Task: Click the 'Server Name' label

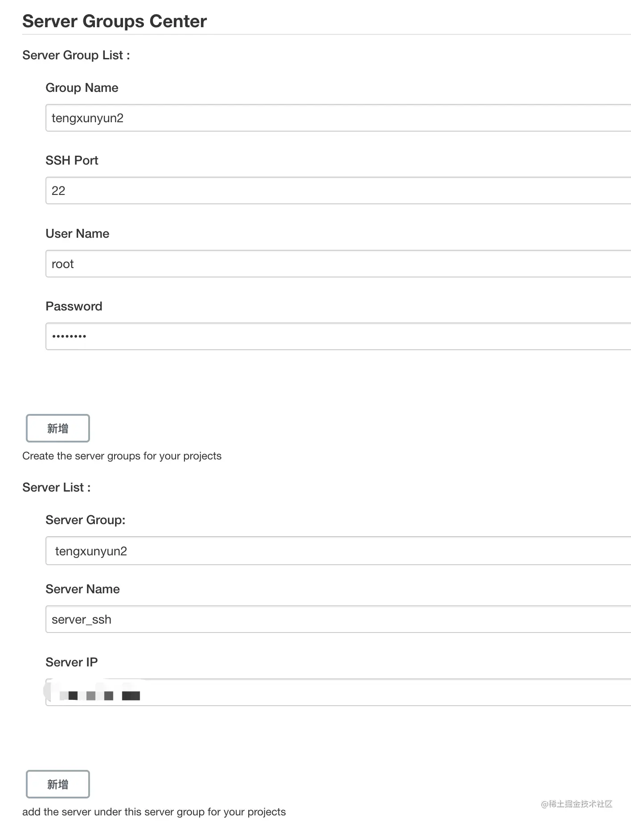Action: pos(82,589)
